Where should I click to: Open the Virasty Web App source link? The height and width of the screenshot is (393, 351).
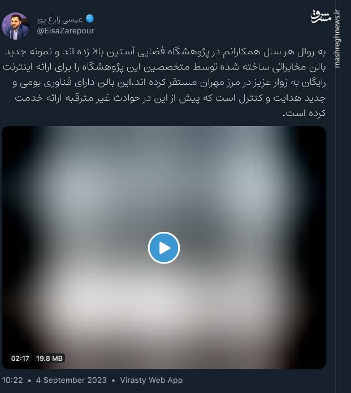[151, 380]
